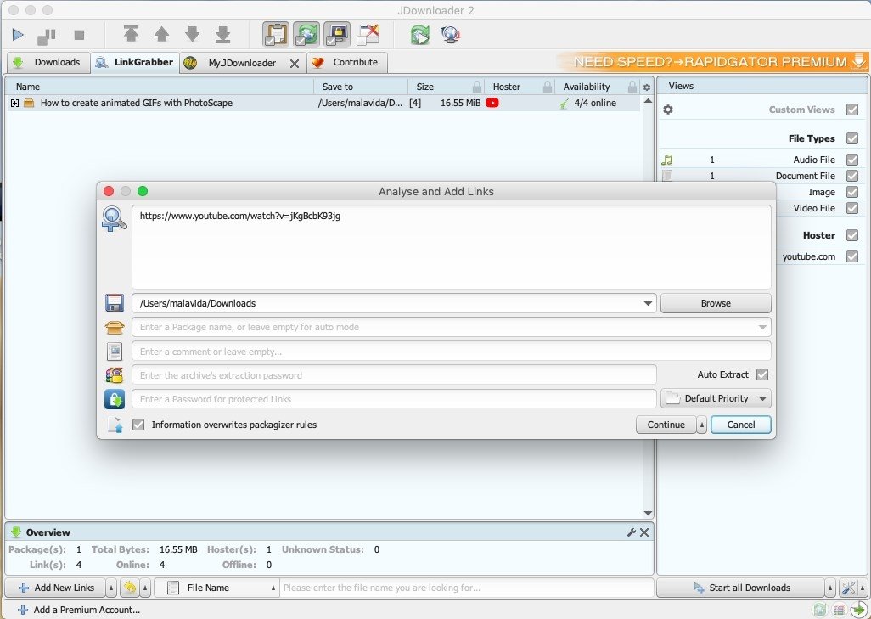
Task: Uncheck Information overwrites packagizer rules
Action: [138, 425]
